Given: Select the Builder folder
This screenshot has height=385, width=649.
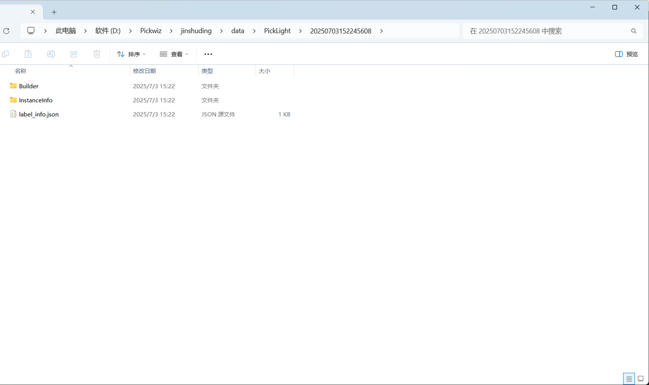Looking at the screenshot, I should click(x=28, y=86).
